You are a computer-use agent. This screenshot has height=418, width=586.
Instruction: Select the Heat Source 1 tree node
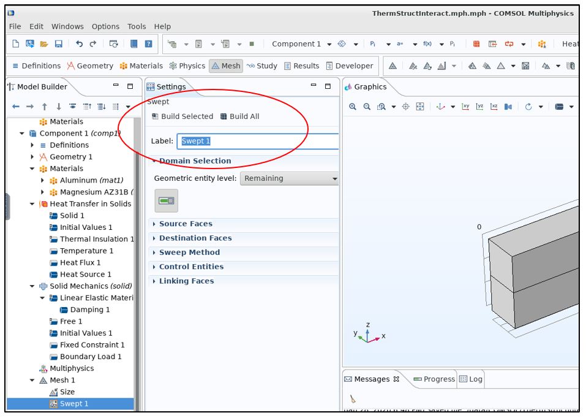80,275
